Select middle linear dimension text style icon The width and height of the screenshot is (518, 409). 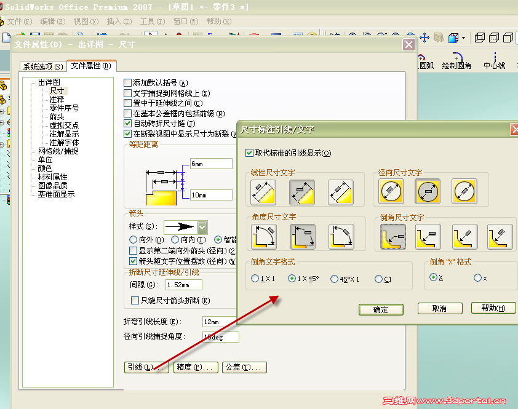302,193
